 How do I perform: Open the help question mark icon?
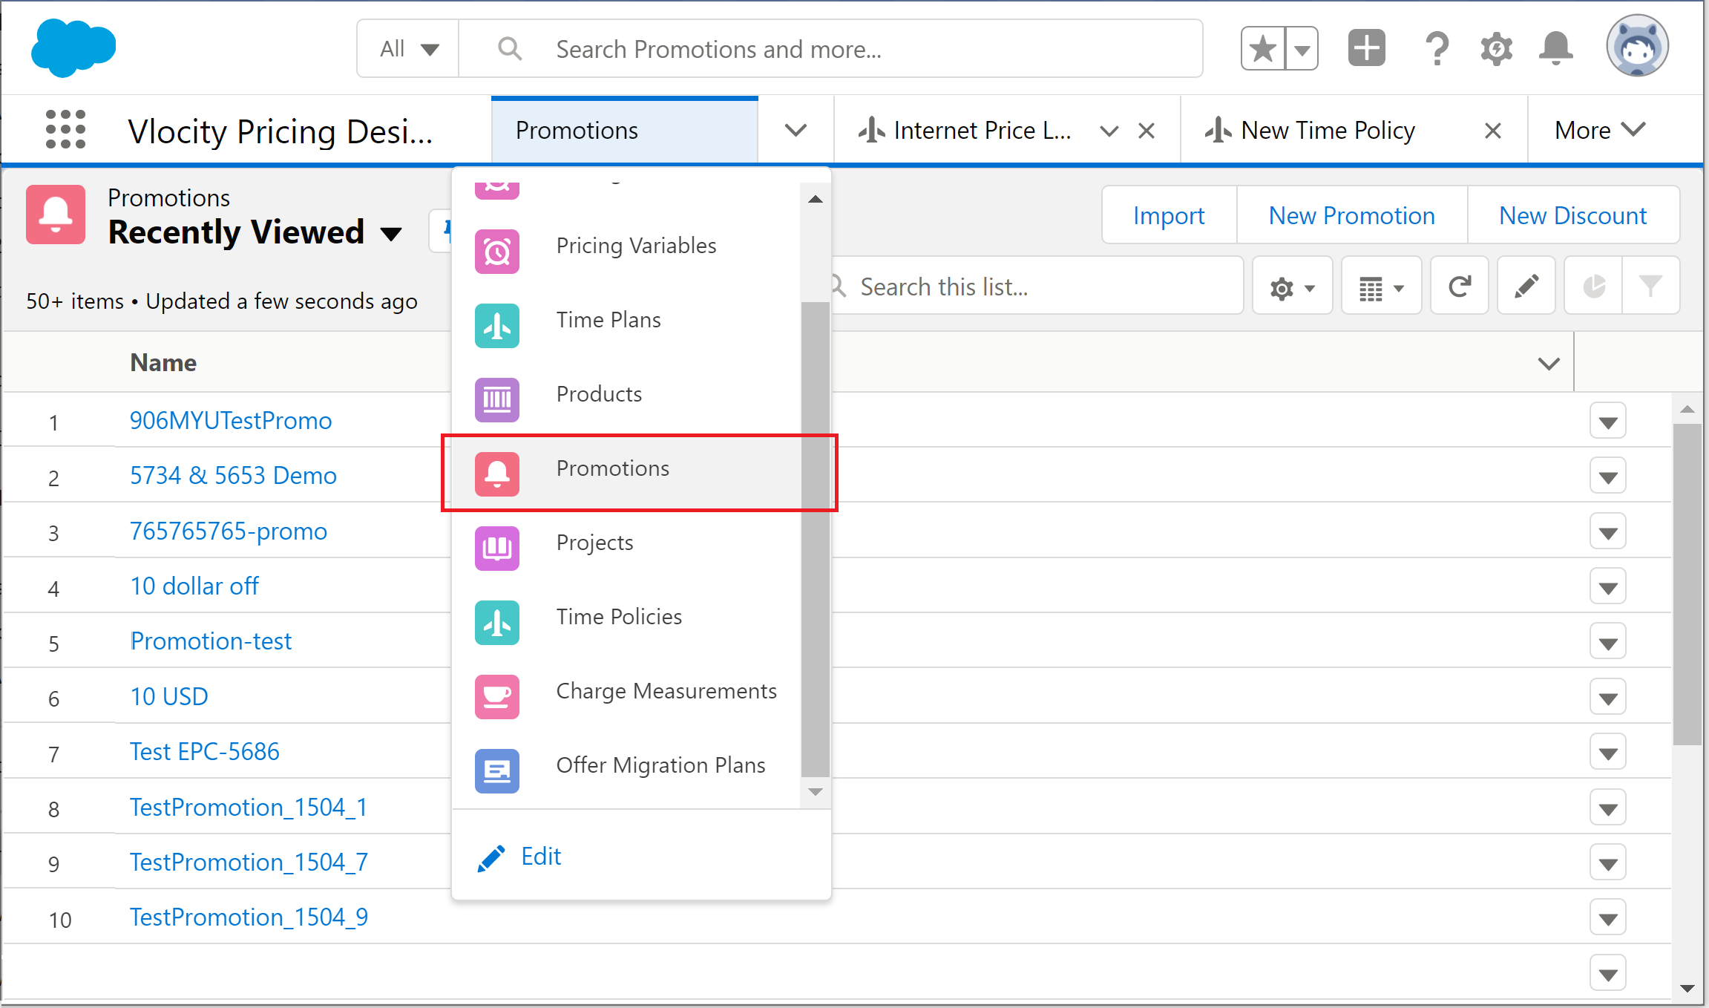pos(1437,49)
